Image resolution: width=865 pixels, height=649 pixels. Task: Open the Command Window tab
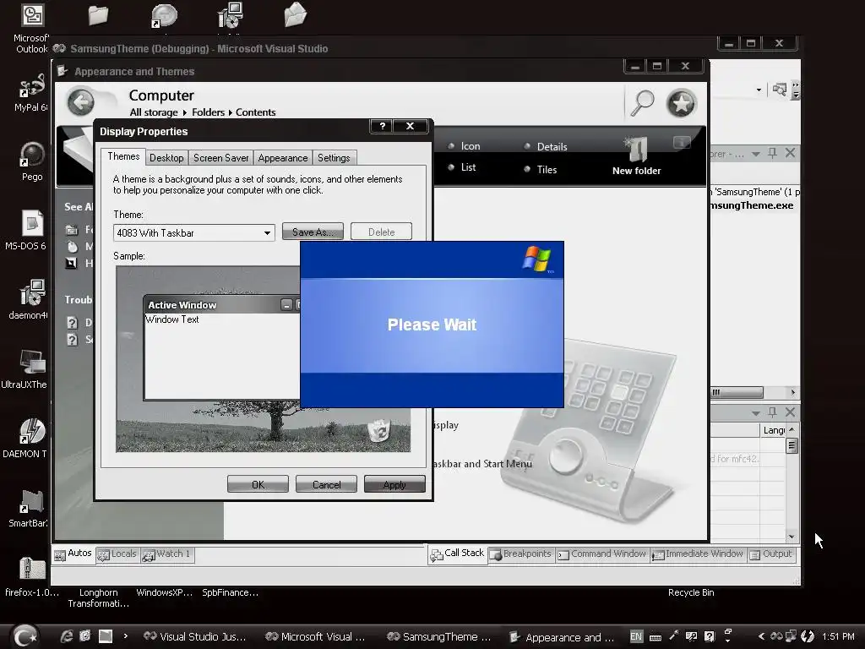click(x=601, y=554)
